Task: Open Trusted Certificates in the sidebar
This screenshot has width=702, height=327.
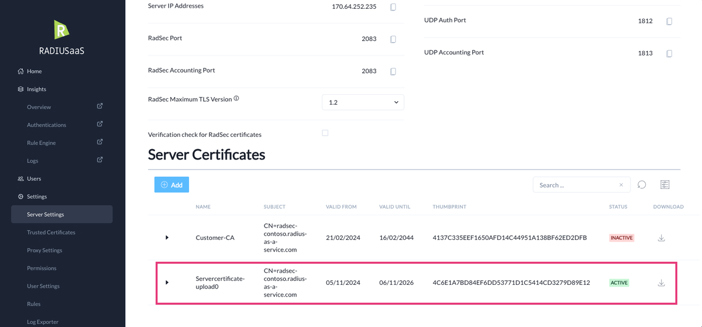Action: point(51,232)
